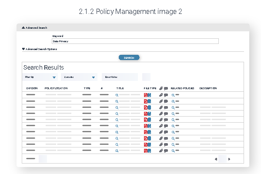
Task: Open the PDF icon in sixth result row
Action: (146, 126)
